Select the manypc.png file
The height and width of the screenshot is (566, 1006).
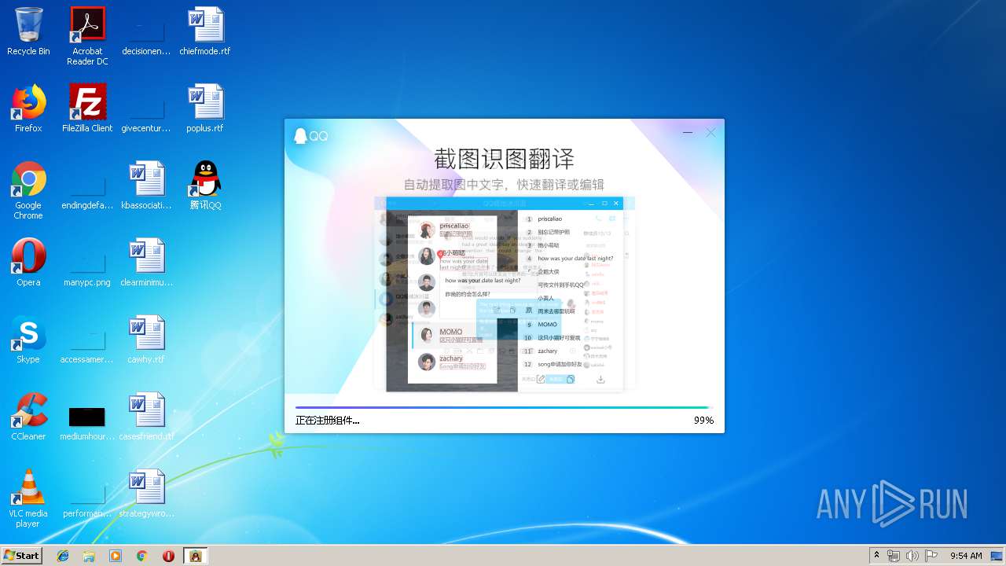pyautogui.click(x=87, y=263)
